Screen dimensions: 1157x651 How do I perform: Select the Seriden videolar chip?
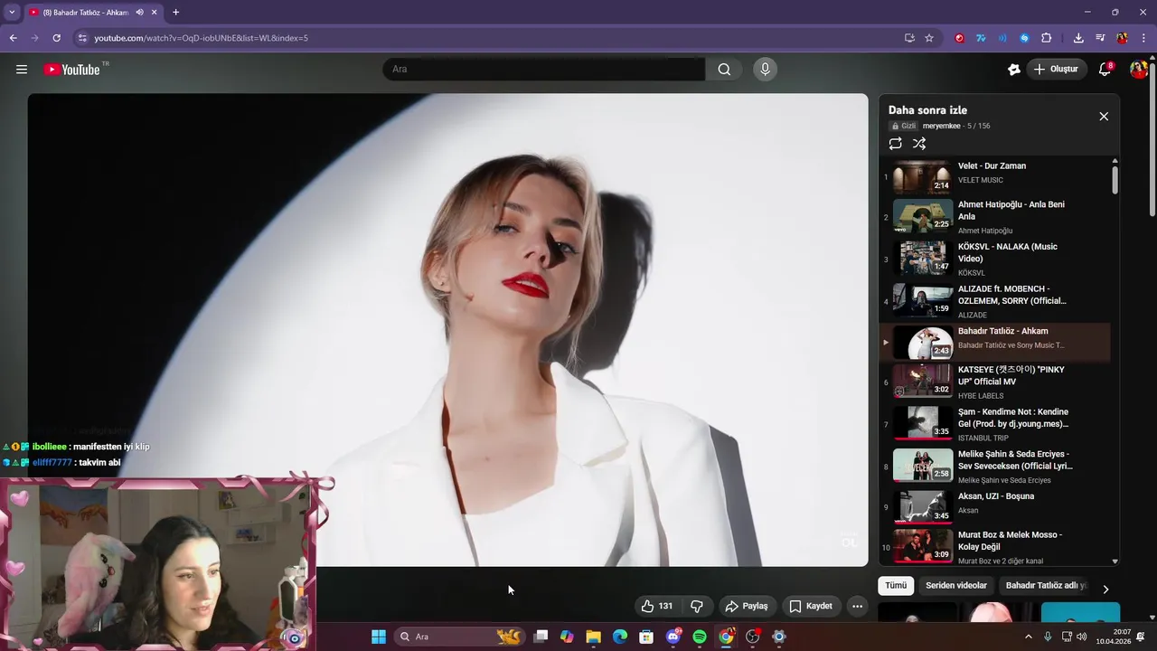click(x=956, y=586)
